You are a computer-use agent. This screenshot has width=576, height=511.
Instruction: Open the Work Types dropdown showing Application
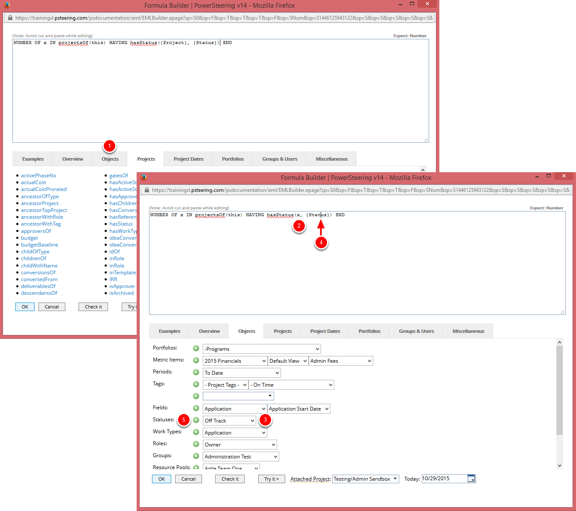(235, 433)
